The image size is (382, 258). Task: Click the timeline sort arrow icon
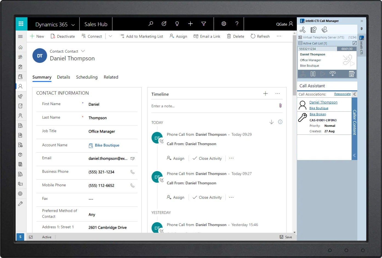(272, 122)
